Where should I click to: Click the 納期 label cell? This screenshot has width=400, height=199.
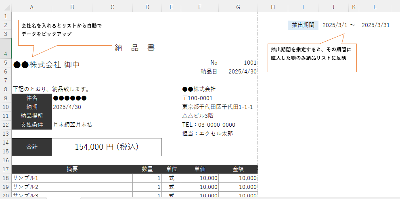pyautogui.click(x=31, y=107)
